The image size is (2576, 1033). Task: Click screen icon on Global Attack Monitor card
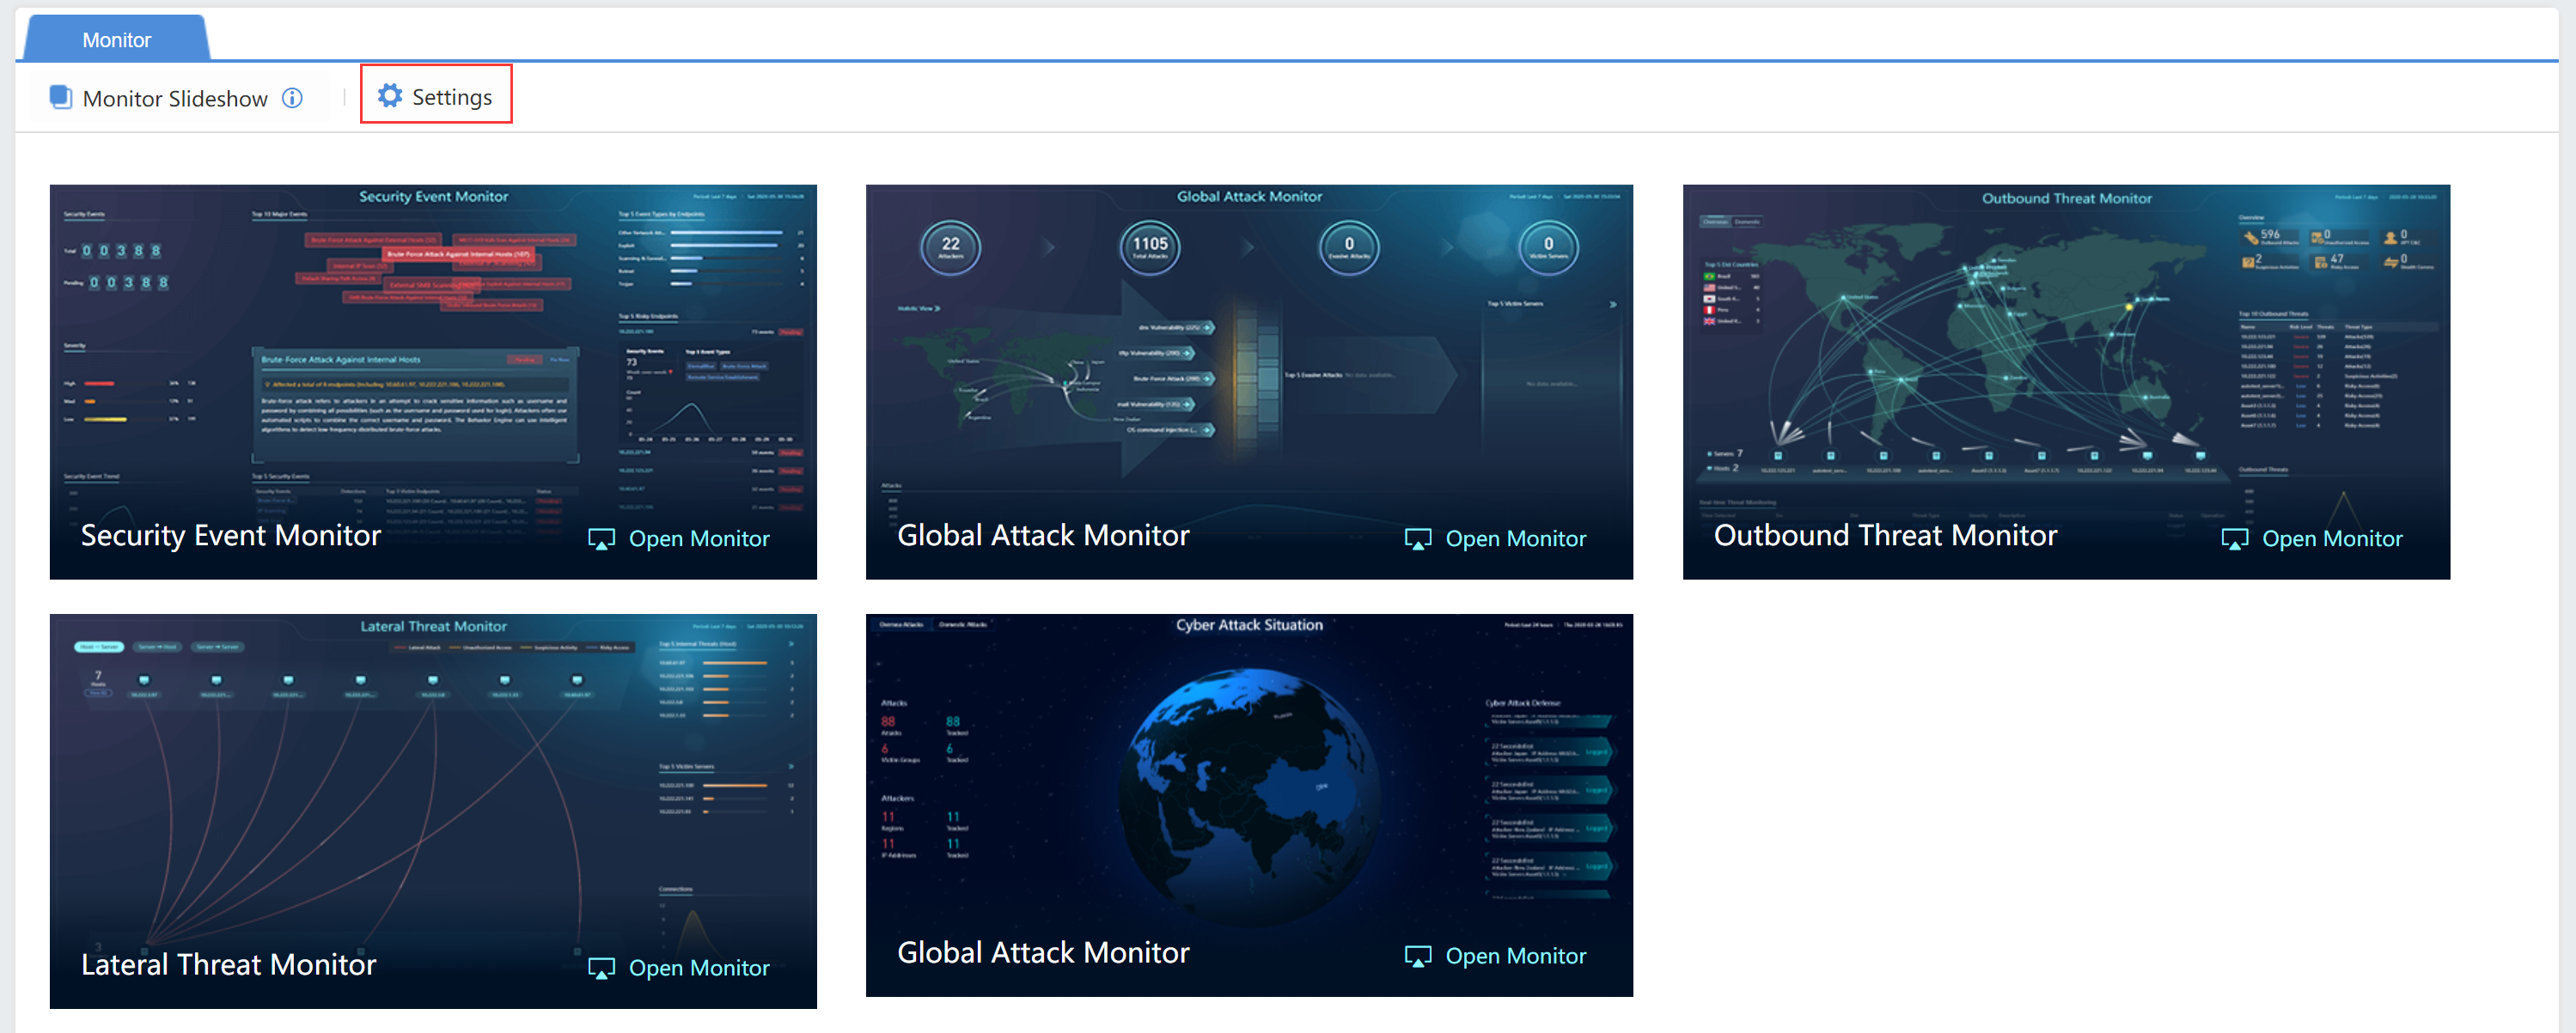coord(1417,539)
